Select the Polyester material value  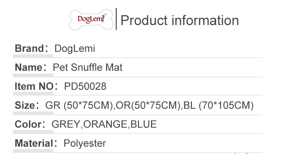tap(85, 143)
